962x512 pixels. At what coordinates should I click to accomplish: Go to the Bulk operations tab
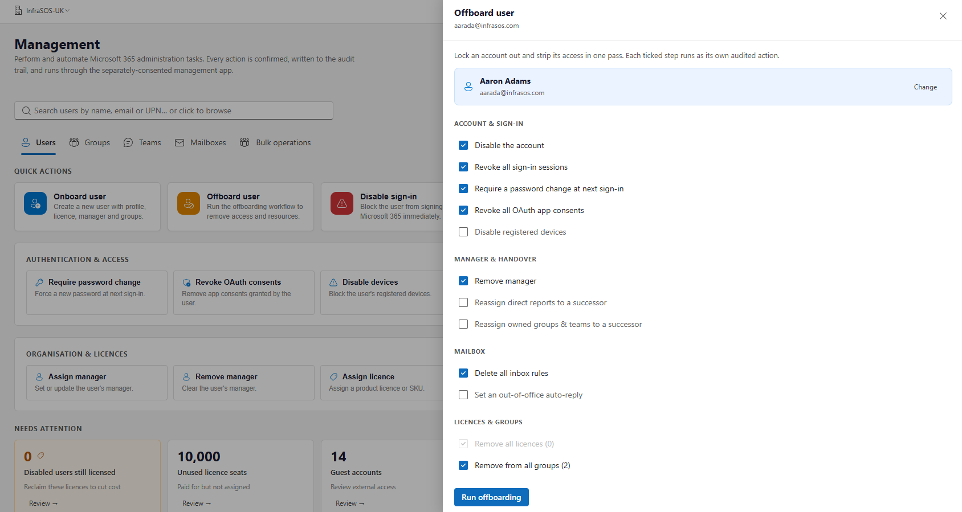(275, 142)
